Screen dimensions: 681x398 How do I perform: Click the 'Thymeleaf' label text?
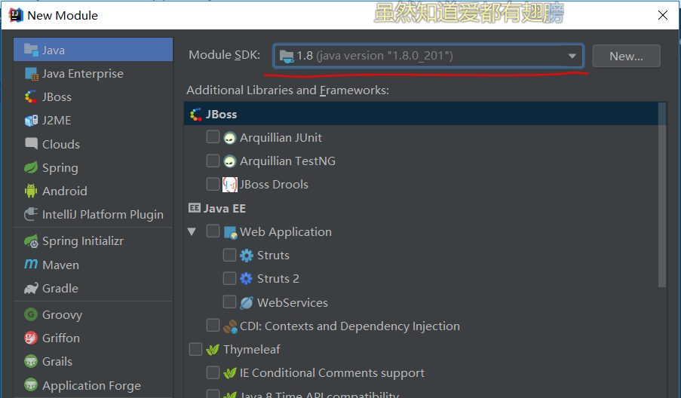pyautogui.click(x=252, y=350)
